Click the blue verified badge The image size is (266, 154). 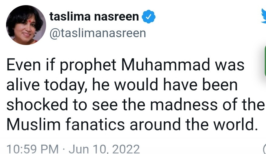click(149, 17)
